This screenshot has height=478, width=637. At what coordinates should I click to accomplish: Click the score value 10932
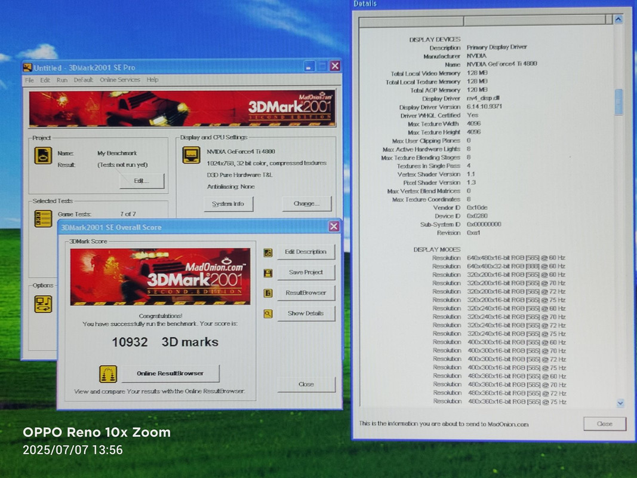click(130, 342)
